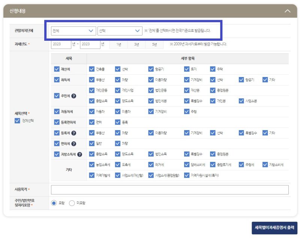The height and width of the screenshot is (240, 300).
Task: Collapse the 신청내용 panel with the chevron
Action: (x=287, y=11)
